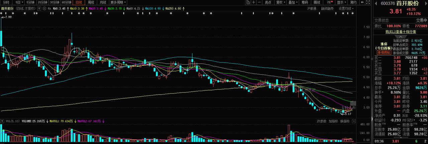The height and width of the screenshot is (144, 428).
Task: Open the fullscreen expand icon
Action: 368,2
